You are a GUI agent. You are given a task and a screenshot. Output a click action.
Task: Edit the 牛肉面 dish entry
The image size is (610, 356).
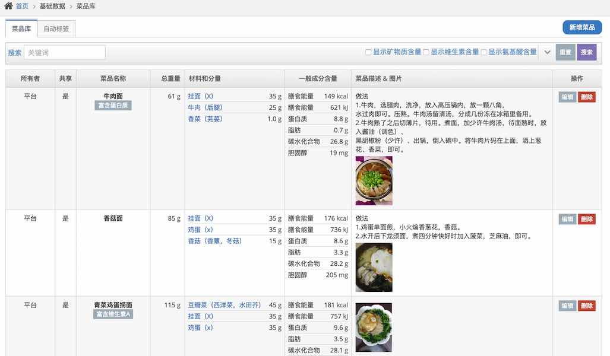point(567,96)
